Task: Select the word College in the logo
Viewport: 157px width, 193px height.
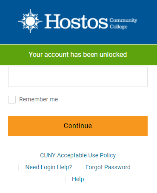Action: click(x=119, y=27)
